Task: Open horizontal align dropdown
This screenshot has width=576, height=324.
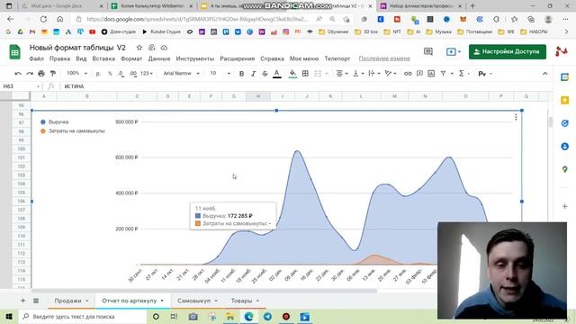Action: pos(342,74)
